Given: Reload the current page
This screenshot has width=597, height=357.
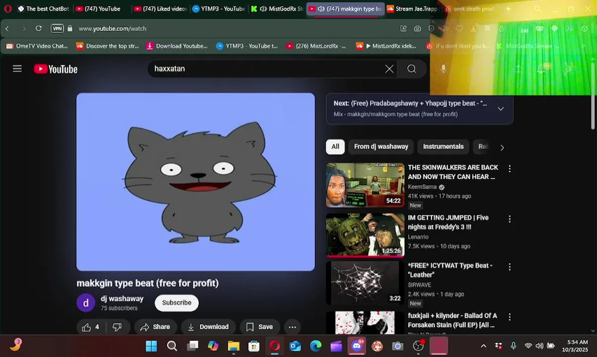Looking at the screenshot, I should (x=39, y=29).
